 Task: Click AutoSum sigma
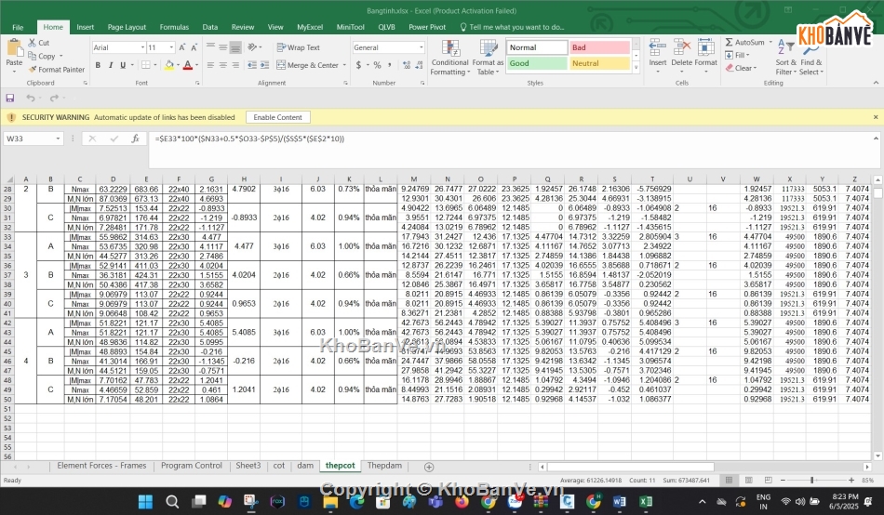tap(729, 42)
